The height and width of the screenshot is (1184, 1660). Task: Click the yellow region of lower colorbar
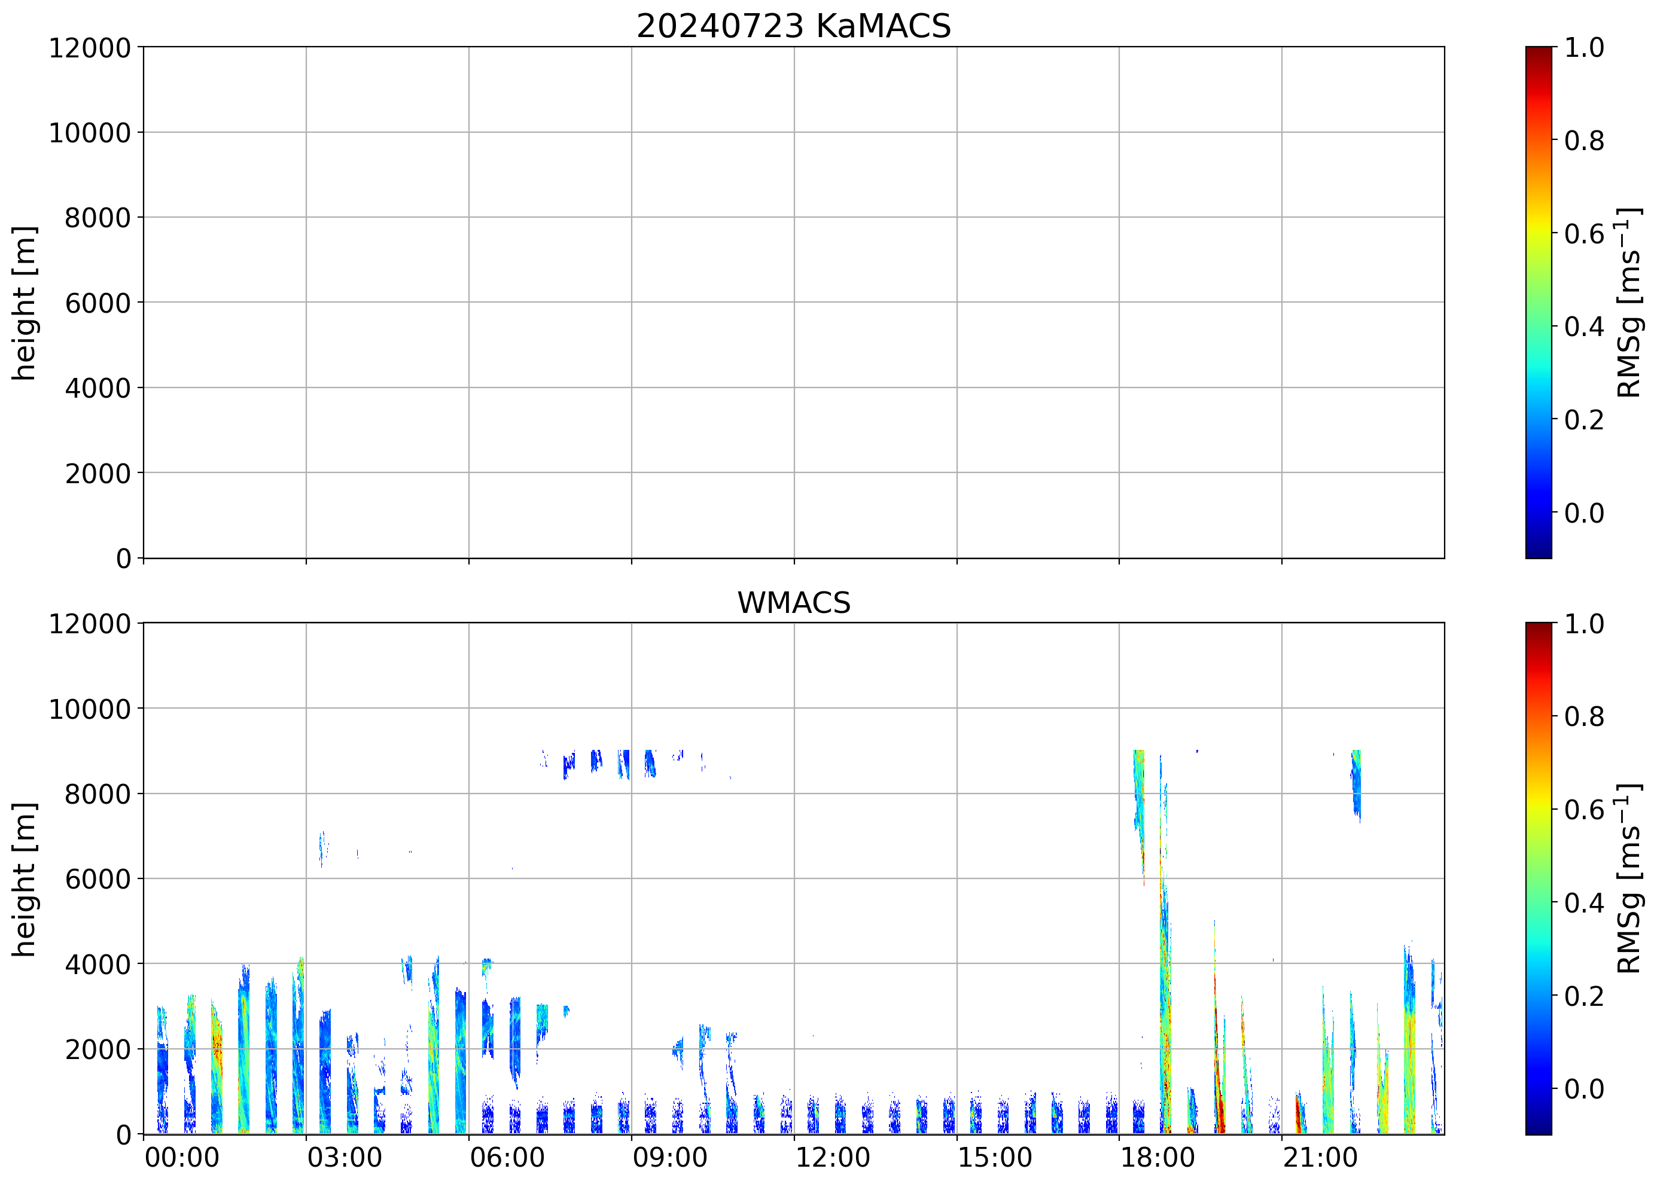[1538, 808]
